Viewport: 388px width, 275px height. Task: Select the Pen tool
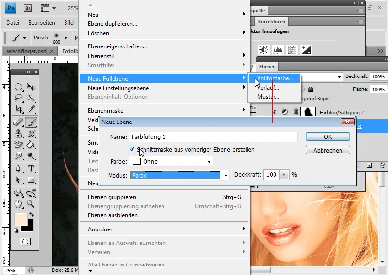point(18,168)
